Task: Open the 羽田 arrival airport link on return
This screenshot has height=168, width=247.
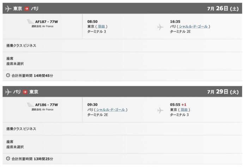Action: pyautogui.click(x=184, y=110)
